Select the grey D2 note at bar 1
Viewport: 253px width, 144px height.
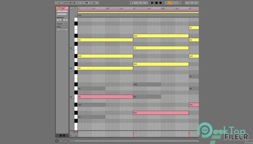[91, 89]
